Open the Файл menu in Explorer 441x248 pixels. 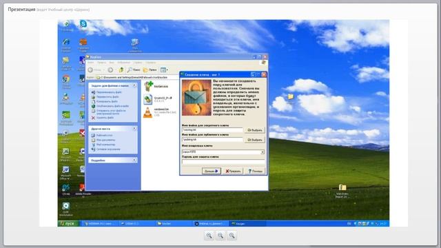[90, 63]
